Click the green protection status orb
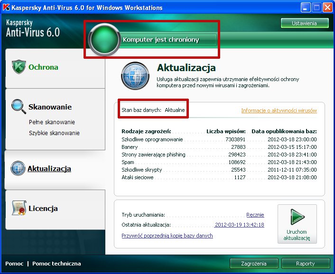335x274 pixels. point(104,39)
